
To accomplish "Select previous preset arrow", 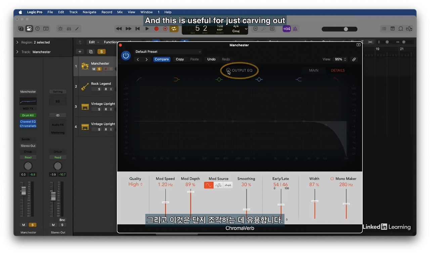I will [x=138, y=59].
